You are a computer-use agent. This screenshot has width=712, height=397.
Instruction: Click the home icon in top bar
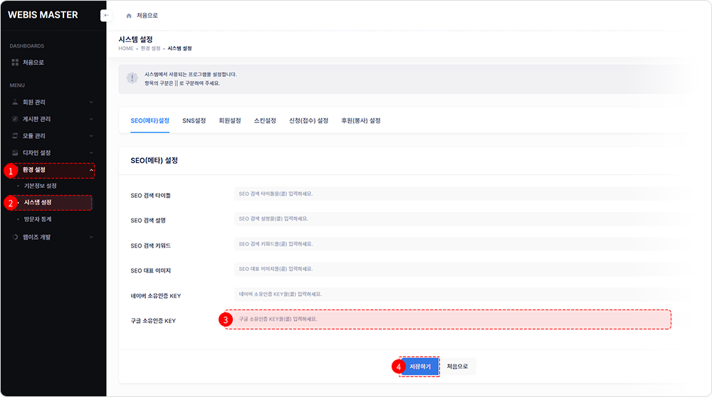(x=128, y=15)
